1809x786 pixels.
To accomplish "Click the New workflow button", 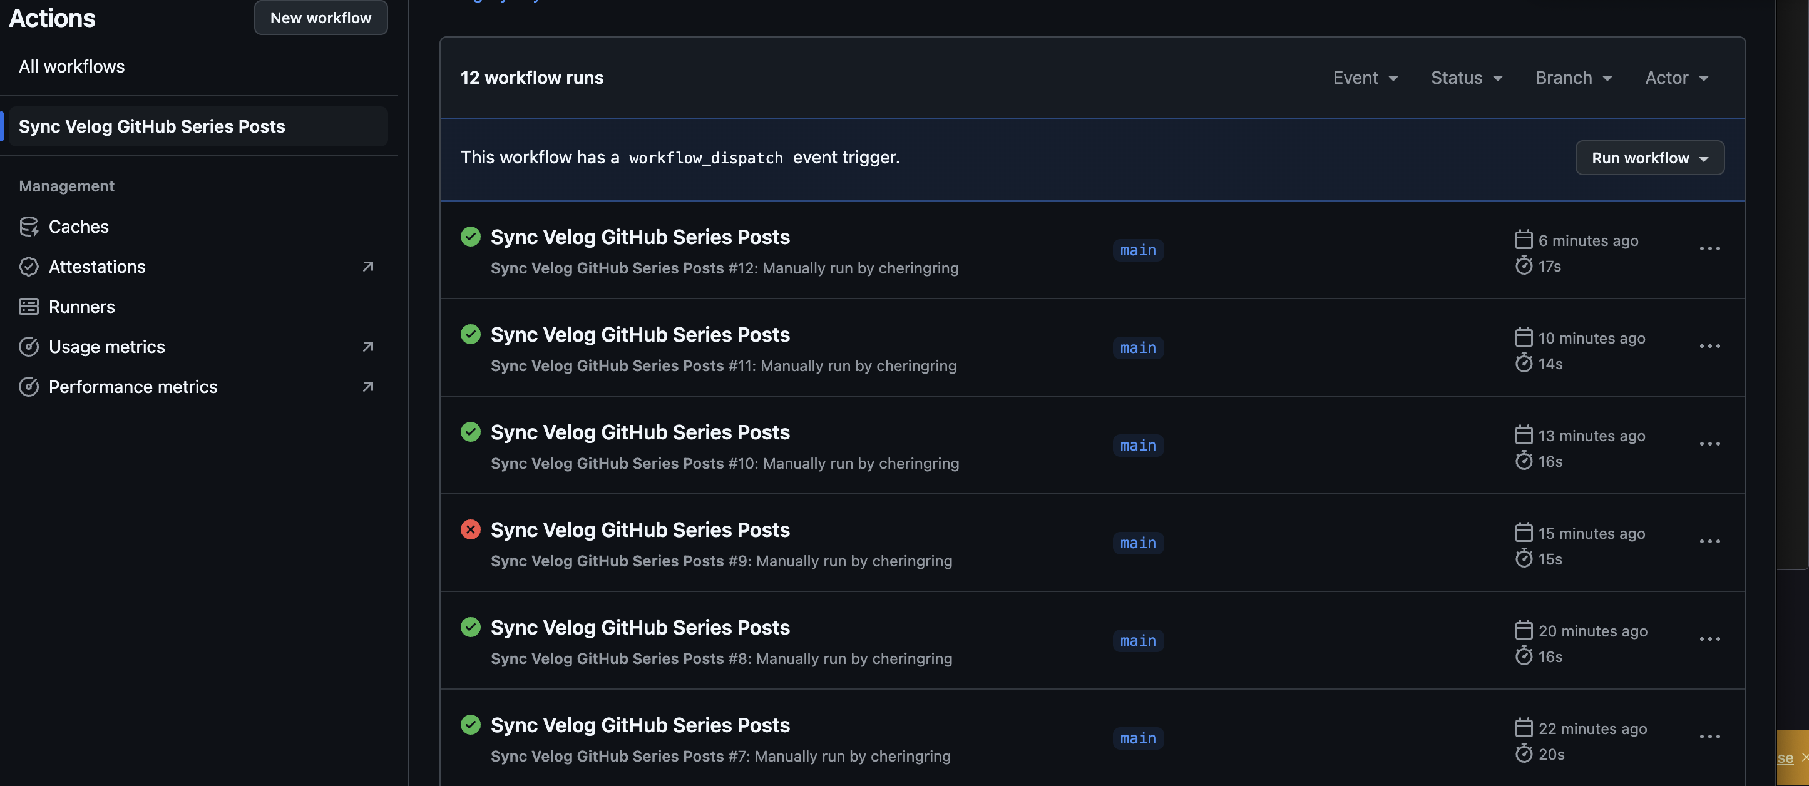I will point(320,18).
